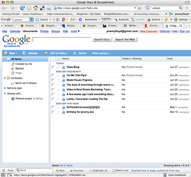Screen dimensions: 191x177
Task: Select None link at bottom
Action: 69,166
